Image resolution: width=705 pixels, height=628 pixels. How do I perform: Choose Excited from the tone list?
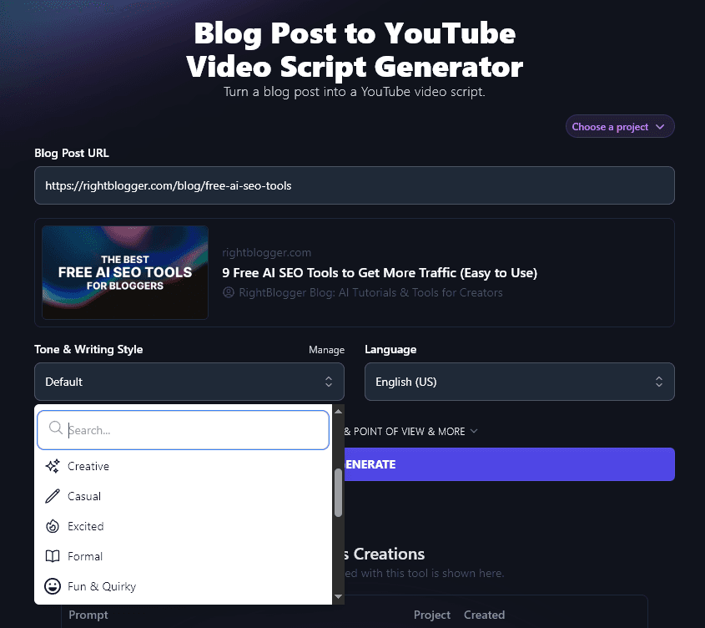[x=86, y=526]
